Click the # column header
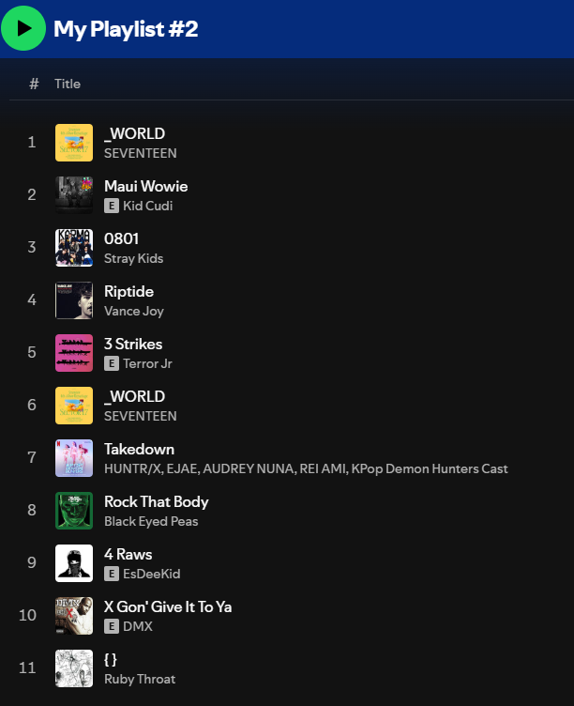 [34, 84]
